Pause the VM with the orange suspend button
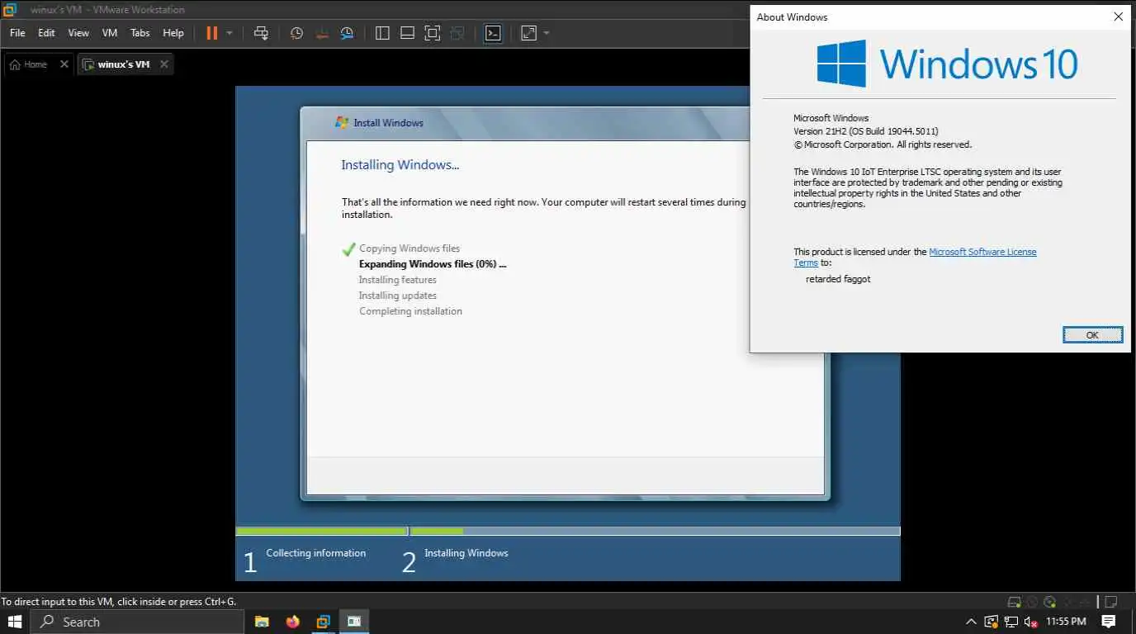This screenshot has height=634, width=1136. (212, 33)
